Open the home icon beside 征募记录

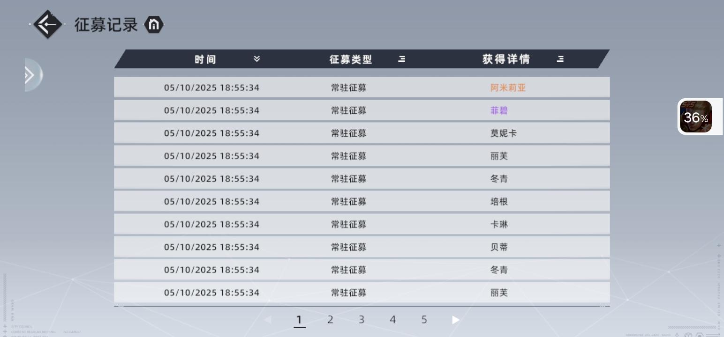(154, 25)
